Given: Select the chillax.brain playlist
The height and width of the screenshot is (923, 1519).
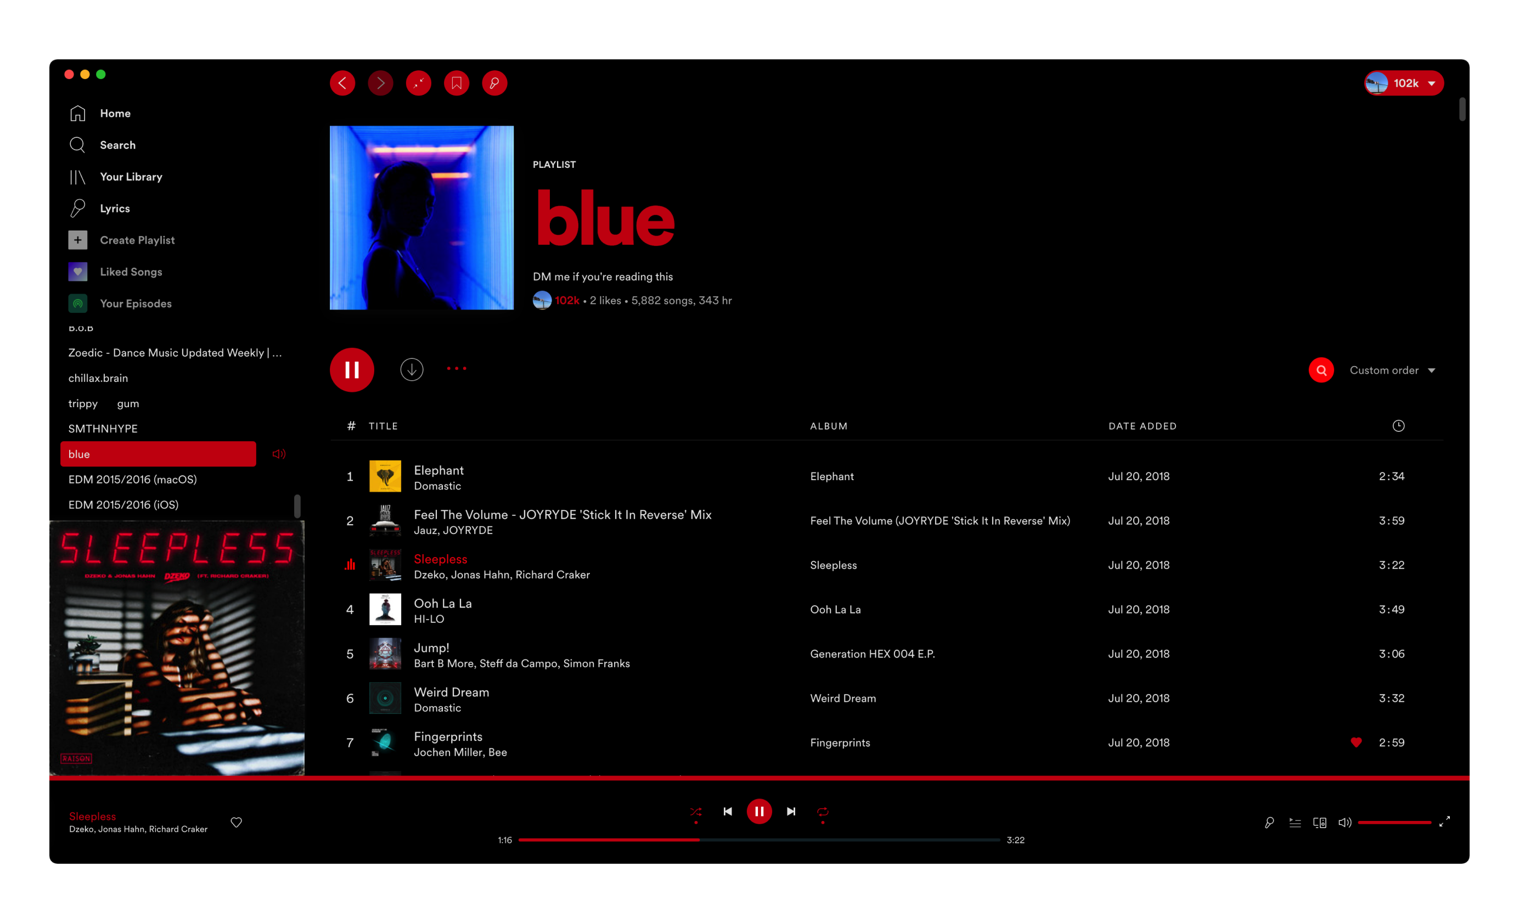Looking at the screenshot, I should (98, 378).
